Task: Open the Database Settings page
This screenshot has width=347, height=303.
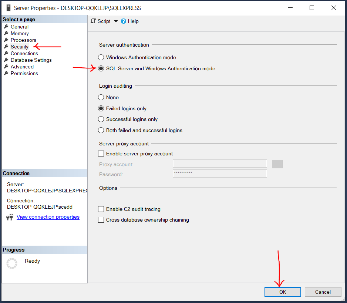Action: click(31, 60)
